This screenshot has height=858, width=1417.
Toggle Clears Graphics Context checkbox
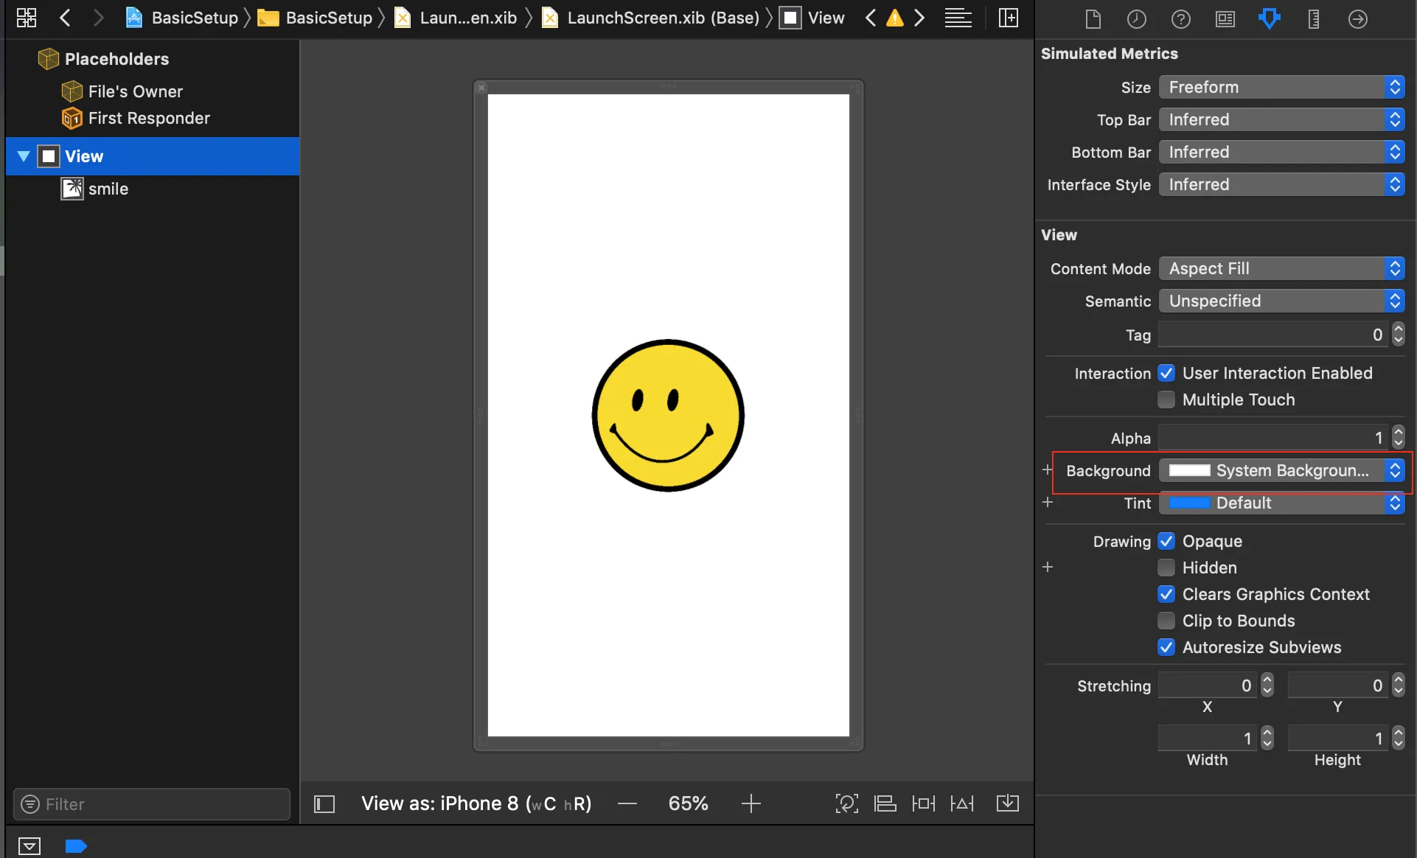(1166, 594)
